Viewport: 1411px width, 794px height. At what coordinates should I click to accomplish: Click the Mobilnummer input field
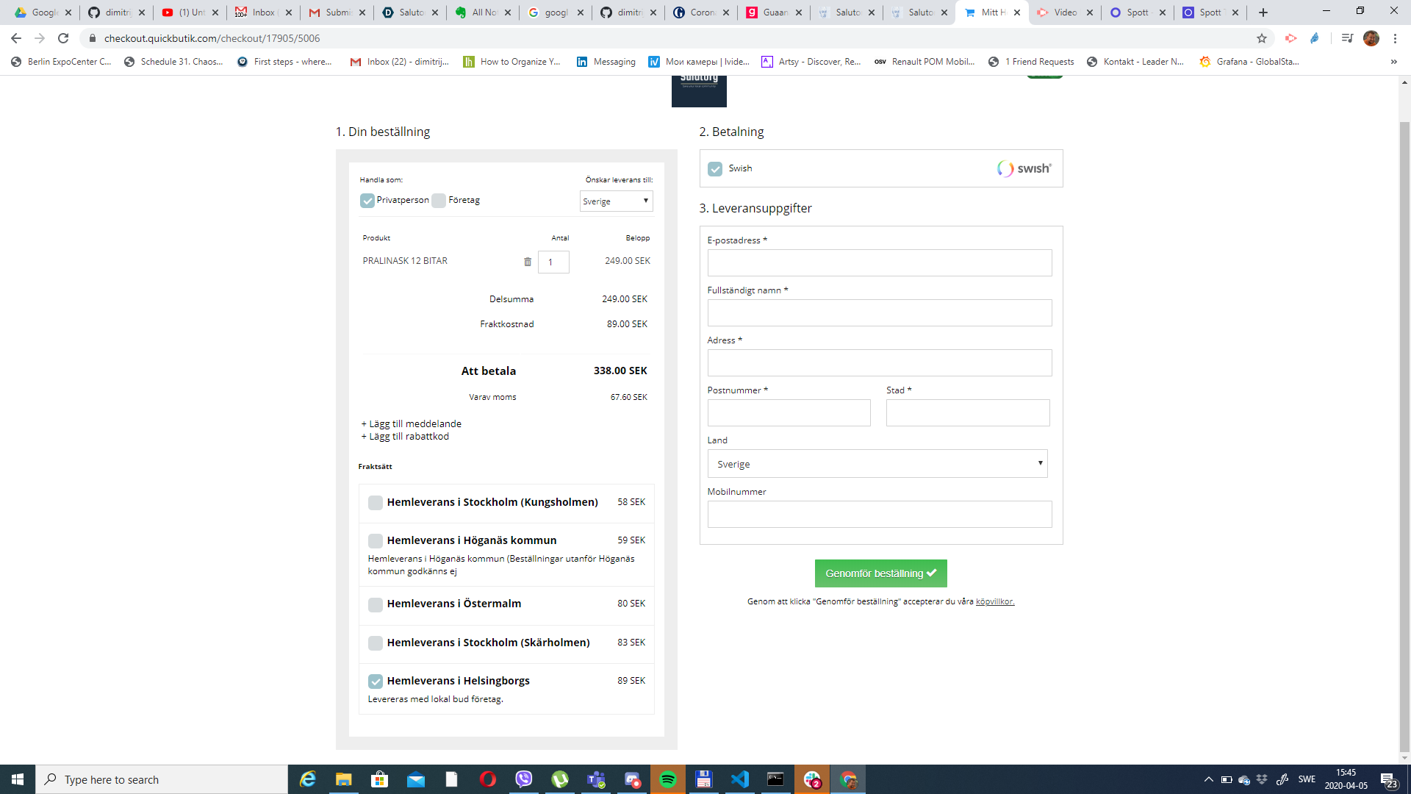tap(880, 515)
